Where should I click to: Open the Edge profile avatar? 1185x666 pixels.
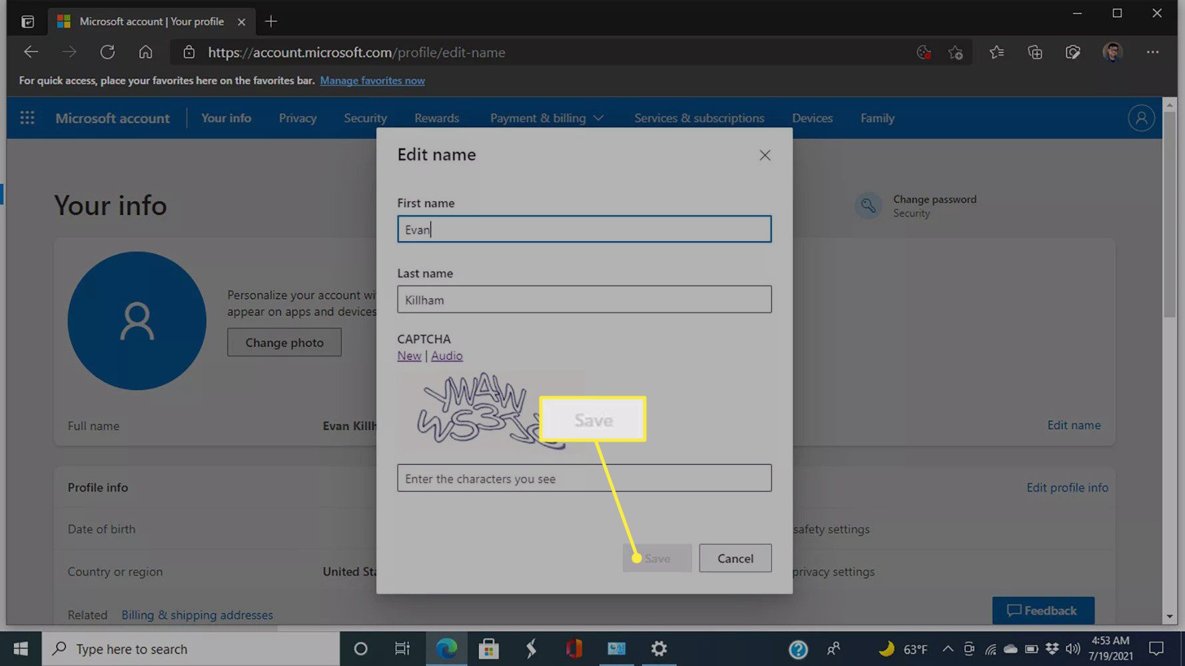[x=1112, y=52]
